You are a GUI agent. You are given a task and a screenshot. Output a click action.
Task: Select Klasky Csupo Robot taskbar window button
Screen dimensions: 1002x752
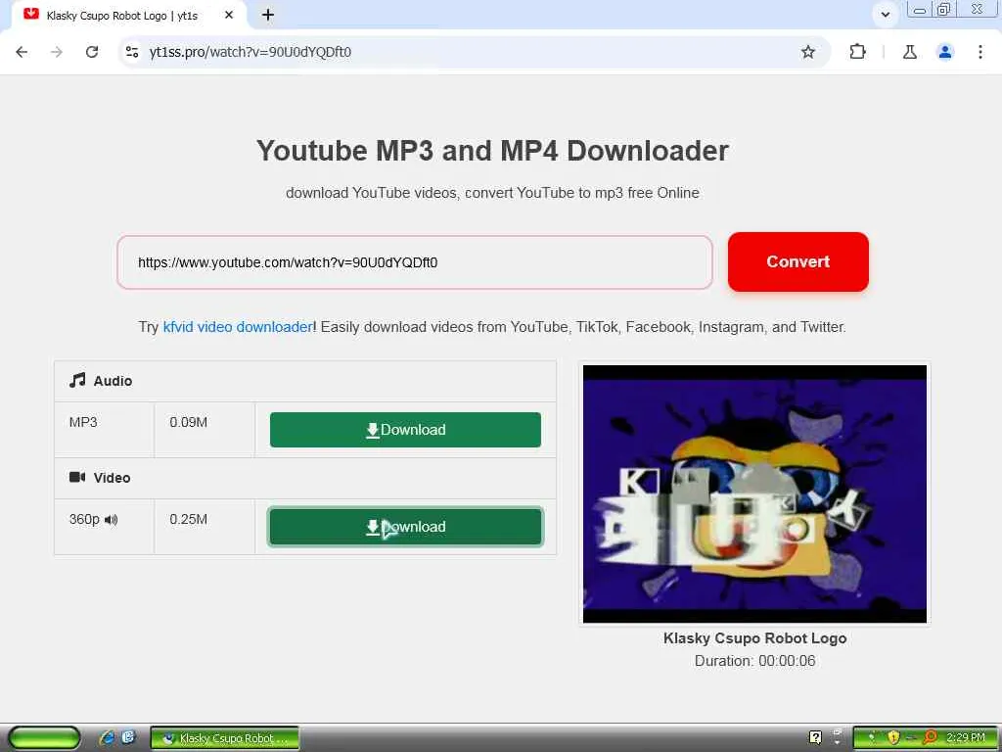pyautogui.click(x=225, y=738)
